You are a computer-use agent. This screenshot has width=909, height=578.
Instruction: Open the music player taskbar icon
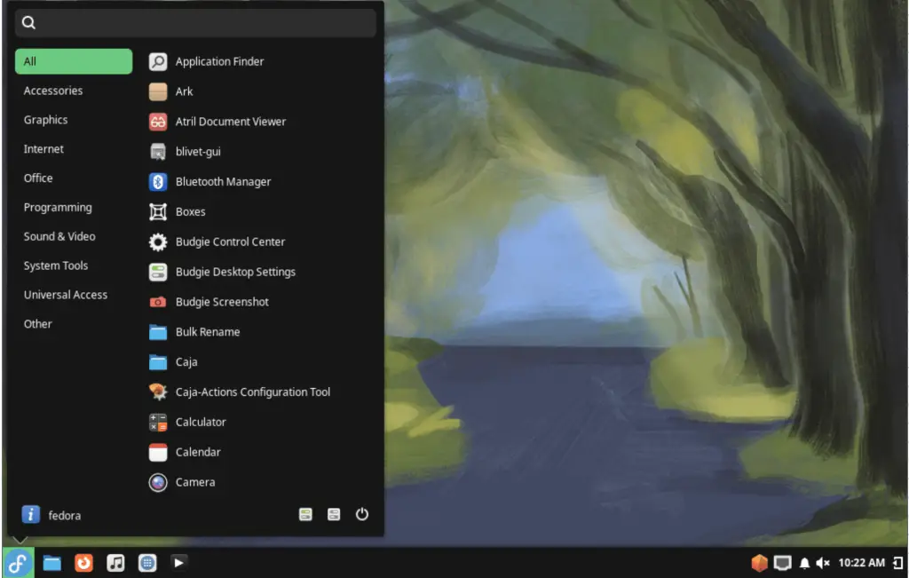[115, 563]
